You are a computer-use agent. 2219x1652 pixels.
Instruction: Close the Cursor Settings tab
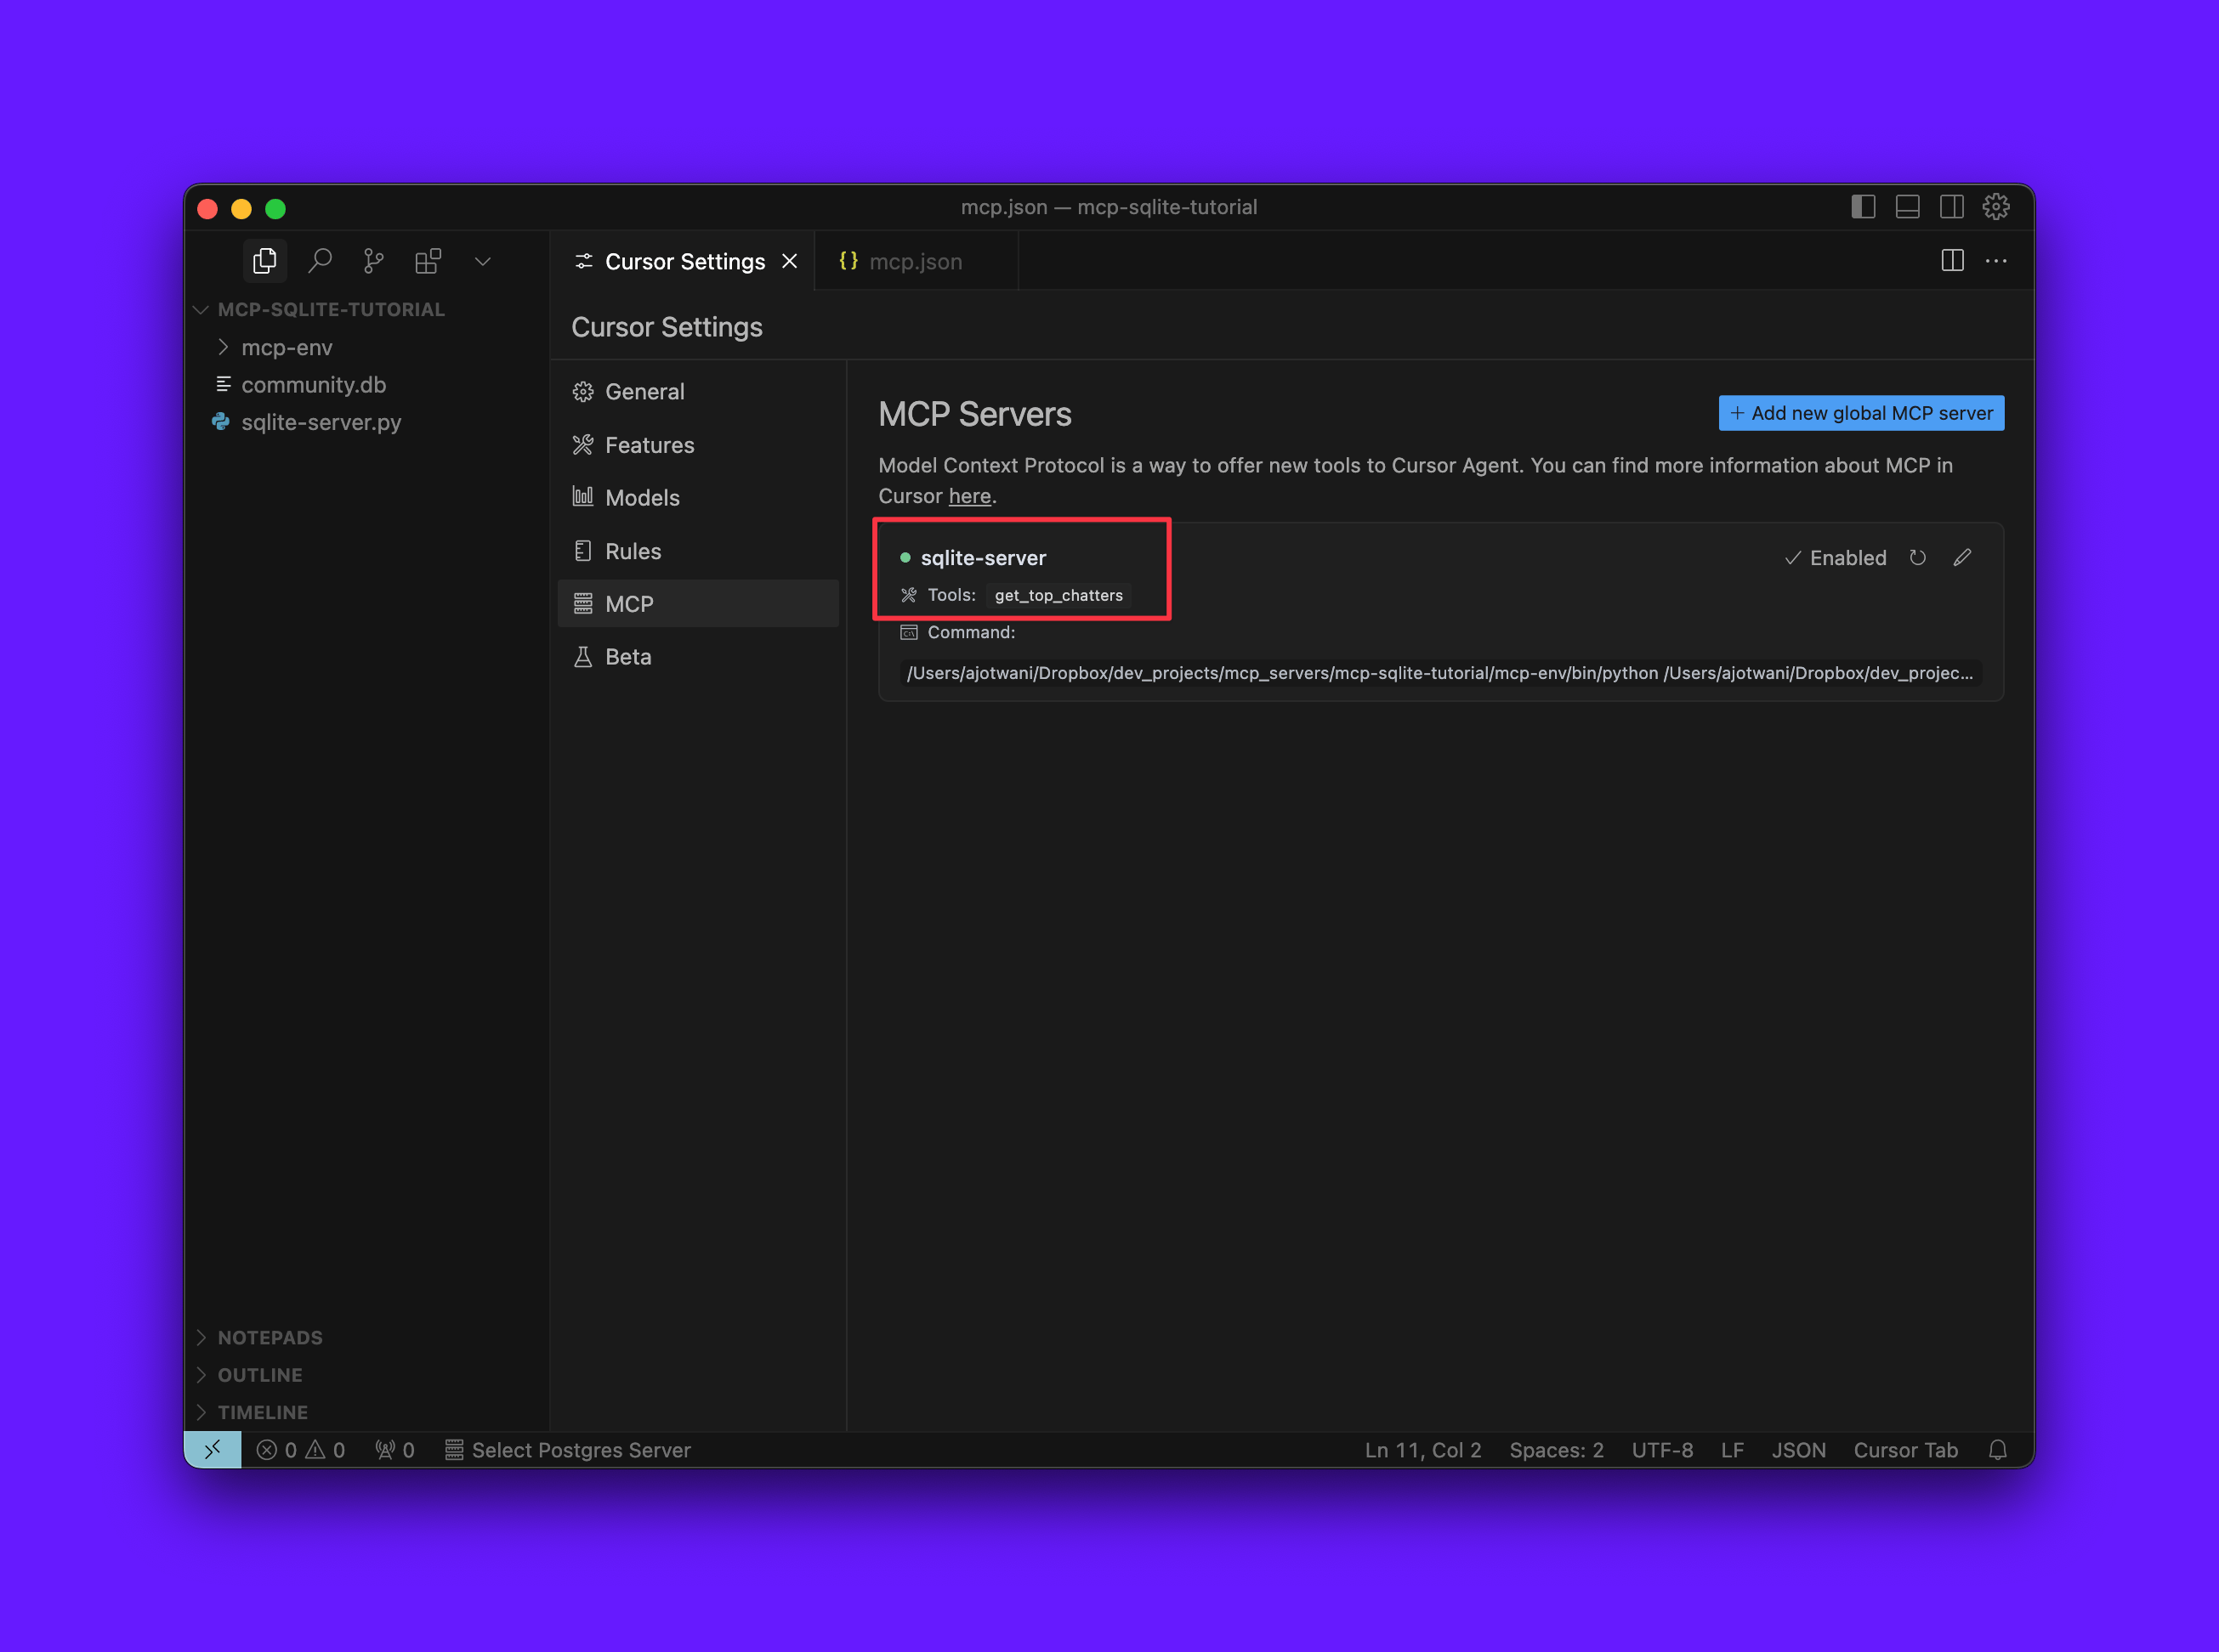pyautogui.click(x=789, y=261)
